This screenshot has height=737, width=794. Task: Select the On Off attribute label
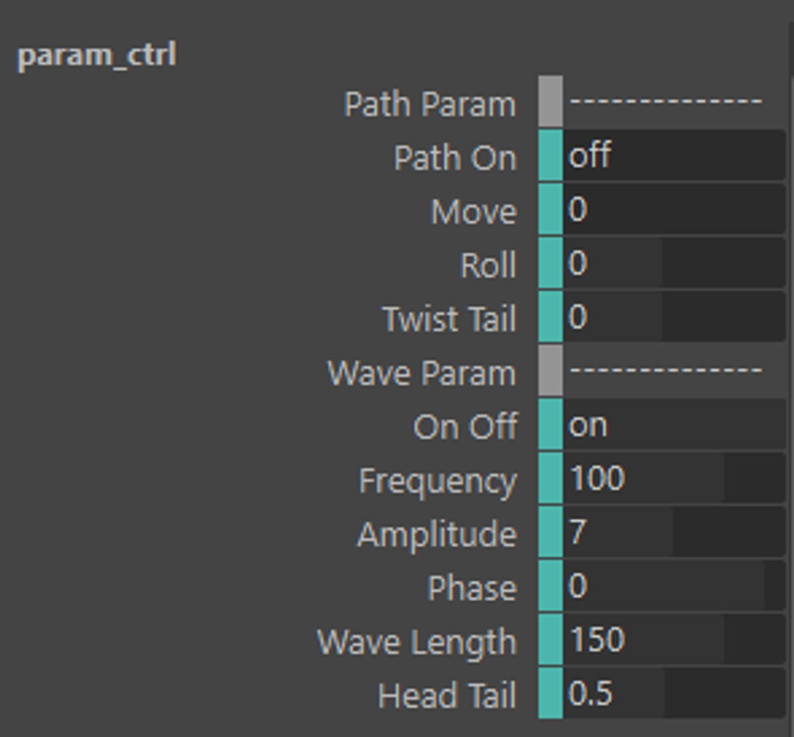[465, 427]
